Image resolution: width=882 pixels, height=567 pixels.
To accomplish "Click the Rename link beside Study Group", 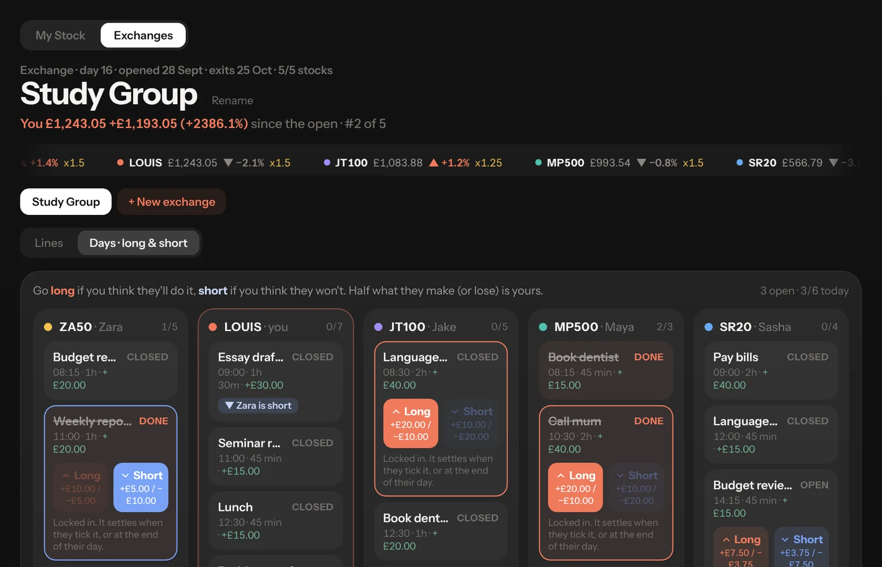I will click(x=233, y=100).
